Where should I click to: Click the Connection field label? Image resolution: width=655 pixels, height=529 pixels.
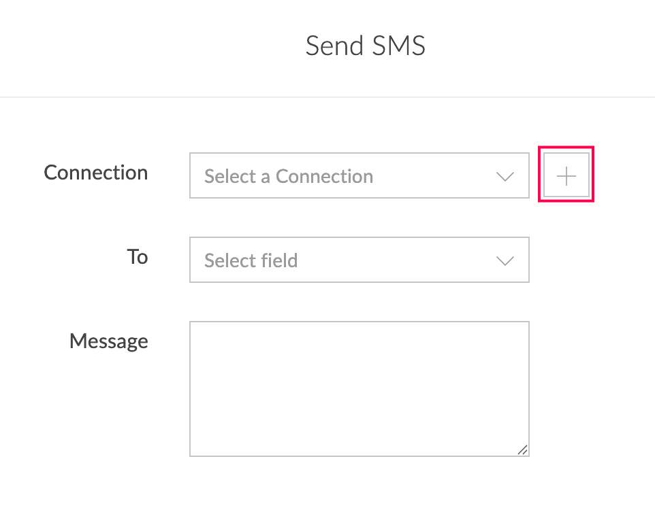[96, 172]
